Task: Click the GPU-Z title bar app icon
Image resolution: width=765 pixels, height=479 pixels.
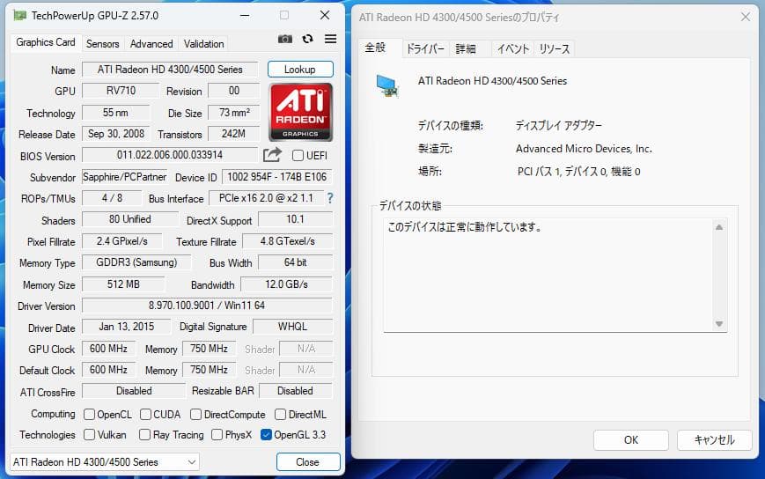Action: point(20,16)
